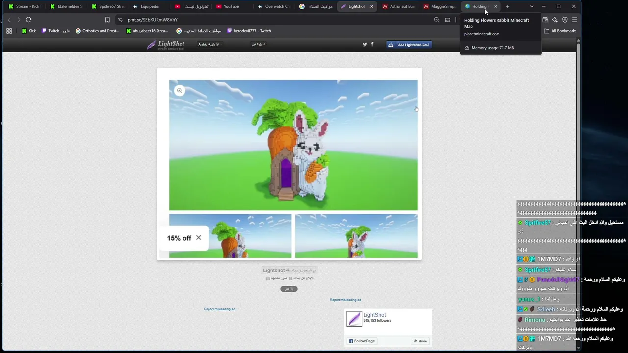Open the All Bookmarks folder
Screen dimensions: 628x353
[560, 31]
